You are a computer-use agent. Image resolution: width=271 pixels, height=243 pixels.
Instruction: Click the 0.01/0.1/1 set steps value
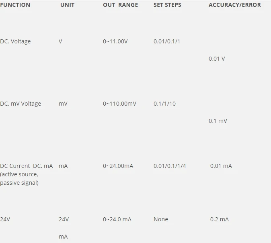[x=167, y=41]
